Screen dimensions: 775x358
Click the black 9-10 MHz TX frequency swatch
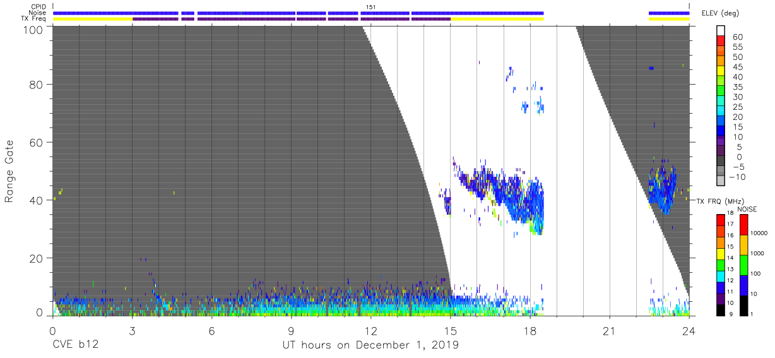point(721,309)
